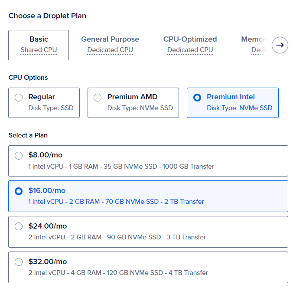This screenshot has height=291, width=306.
Task: Choose the $24.00/mo plan radio button
Action: click(x=19, y=226)
